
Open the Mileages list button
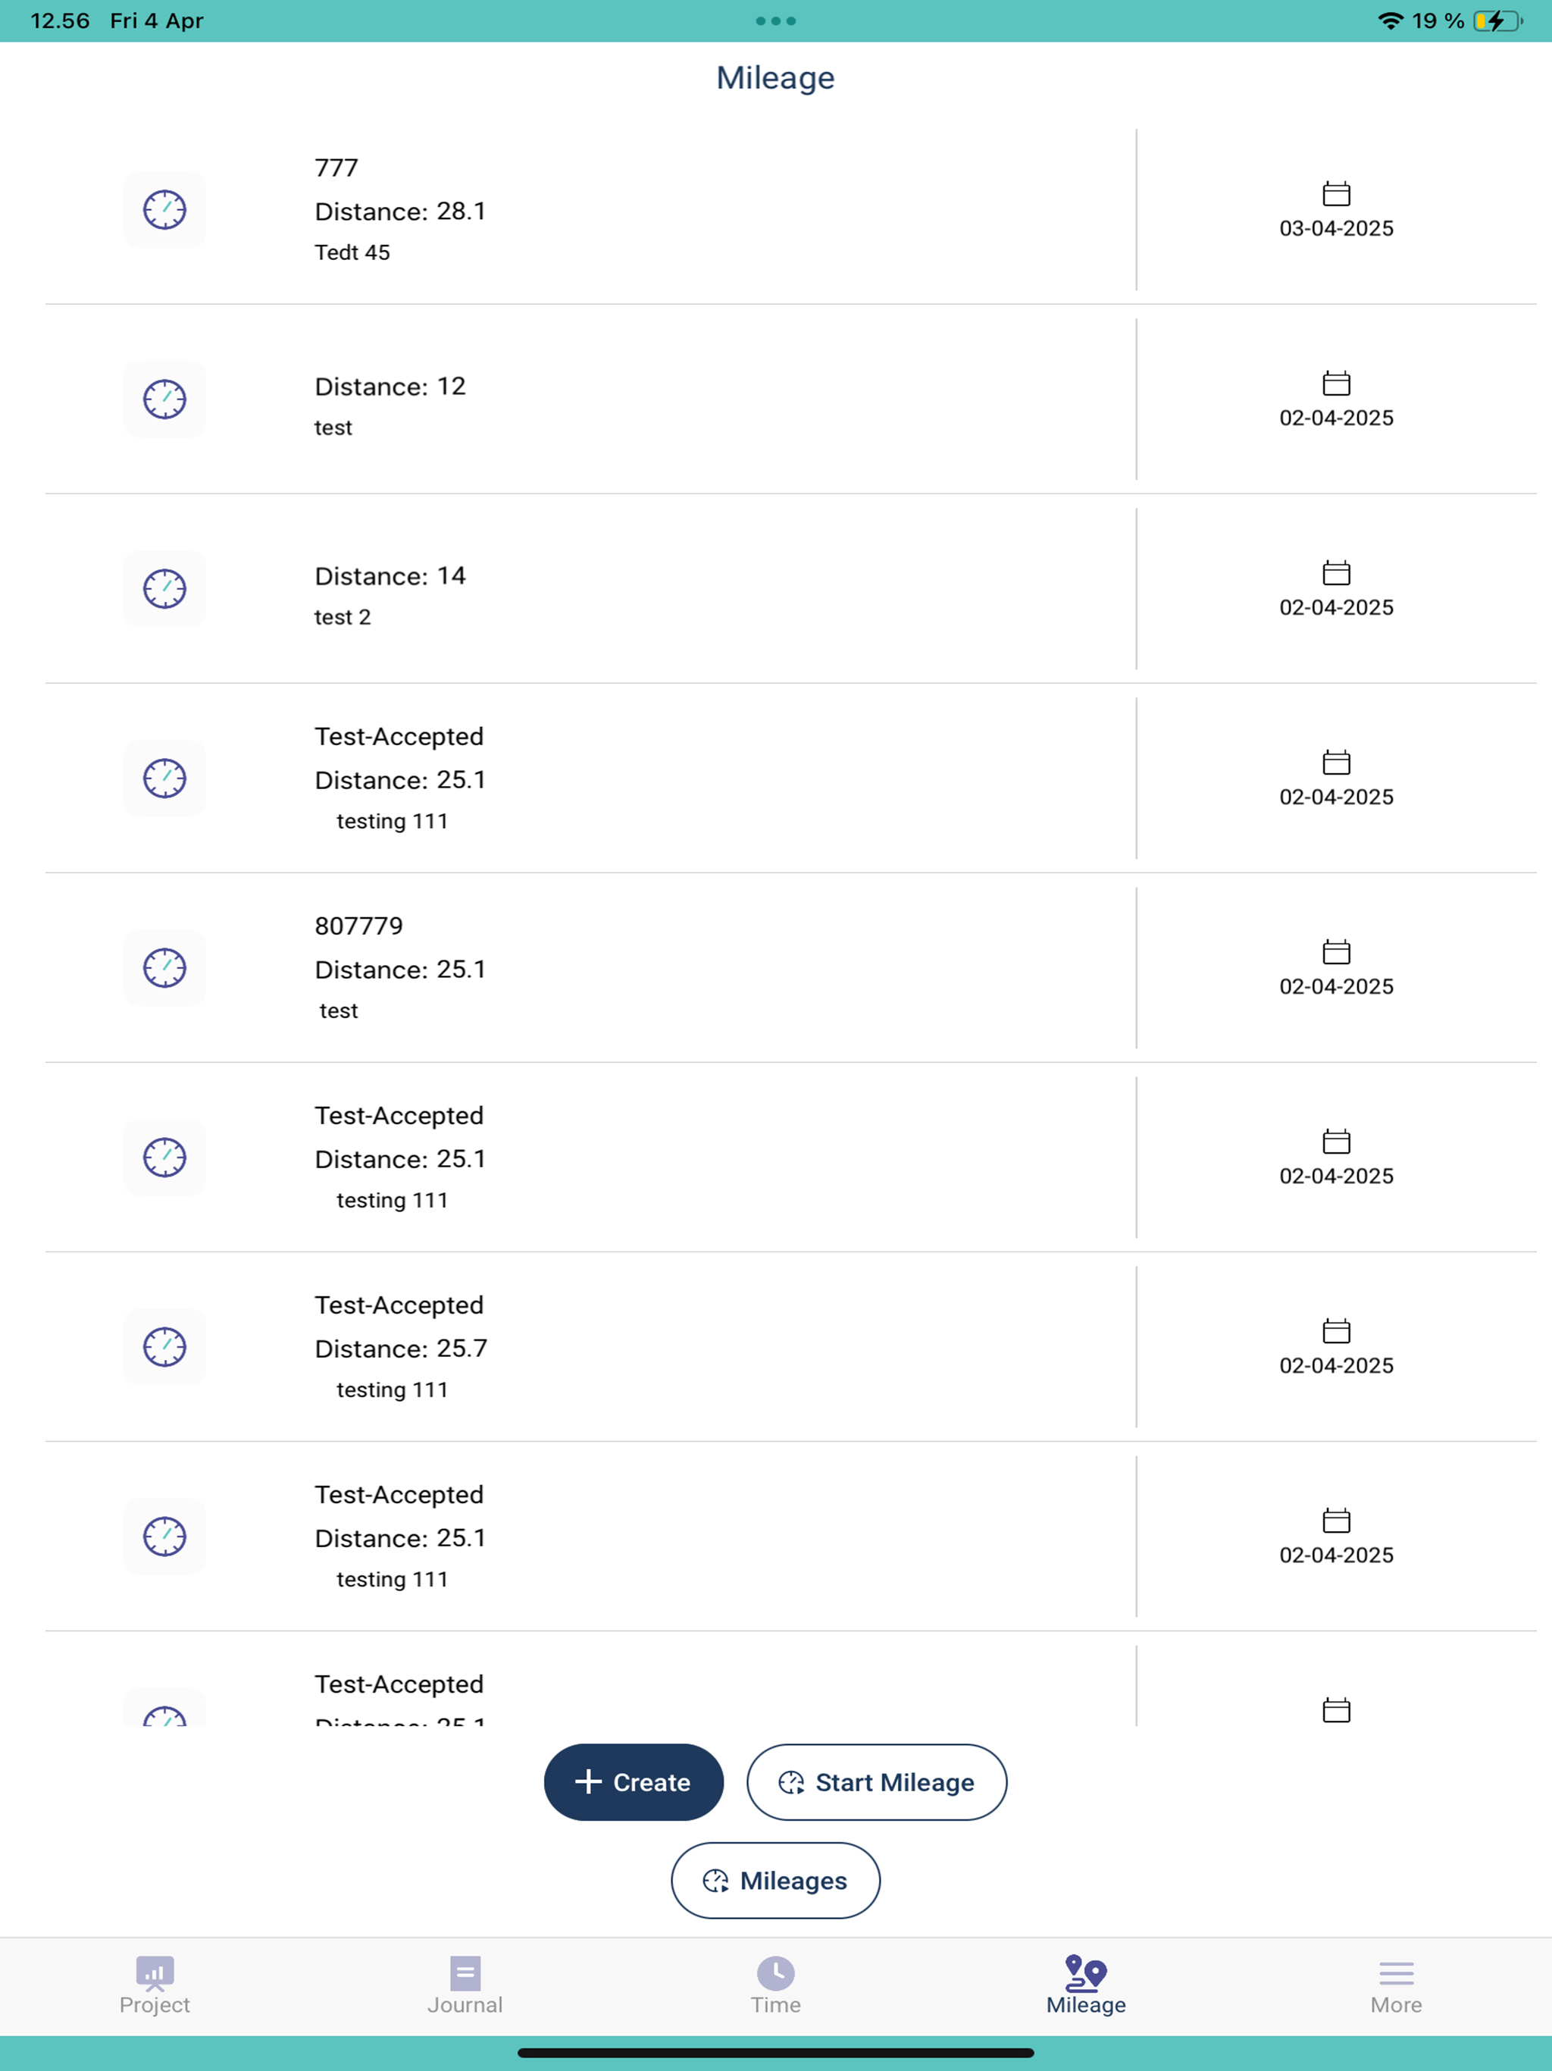point(775,1880)
